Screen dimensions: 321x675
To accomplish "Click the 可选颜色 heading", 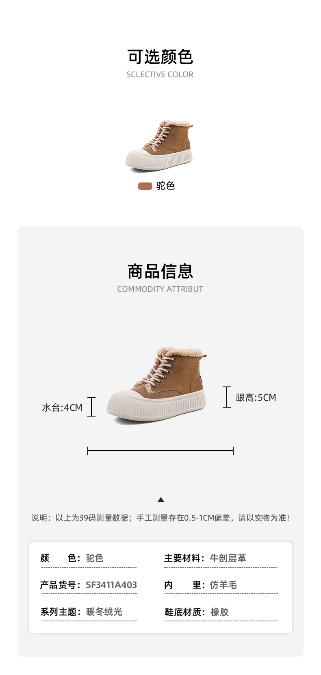I will tap(160, 57).
